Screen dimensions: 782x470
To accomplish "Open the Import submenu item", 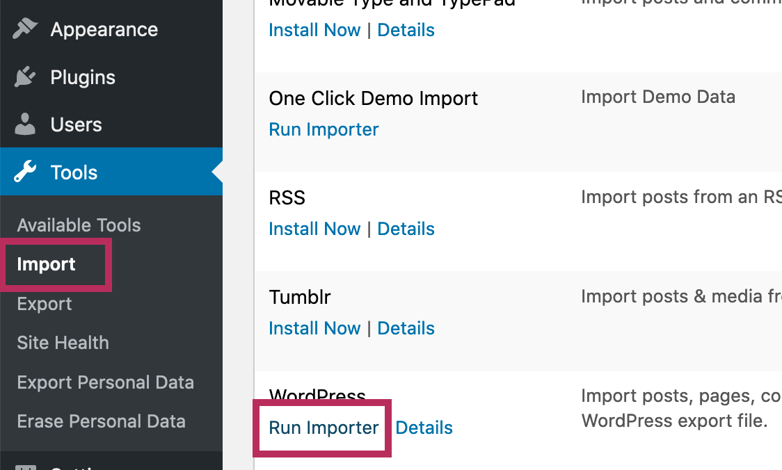I will click(47, 264).
